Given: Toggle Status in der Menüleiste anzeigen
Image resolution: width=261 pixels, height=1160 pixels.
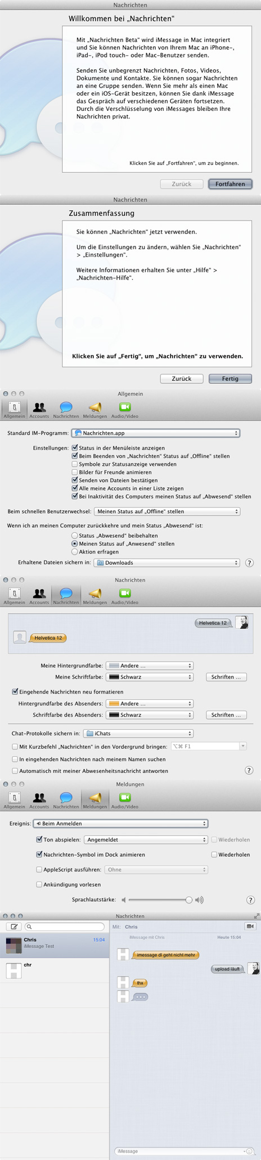Looking at the screenshot, I should tap(75, 448).
